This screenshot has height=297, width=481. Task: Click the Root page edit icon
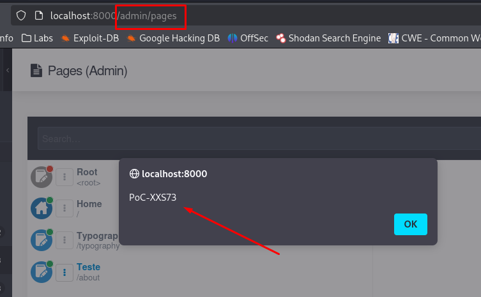[42, 177]
